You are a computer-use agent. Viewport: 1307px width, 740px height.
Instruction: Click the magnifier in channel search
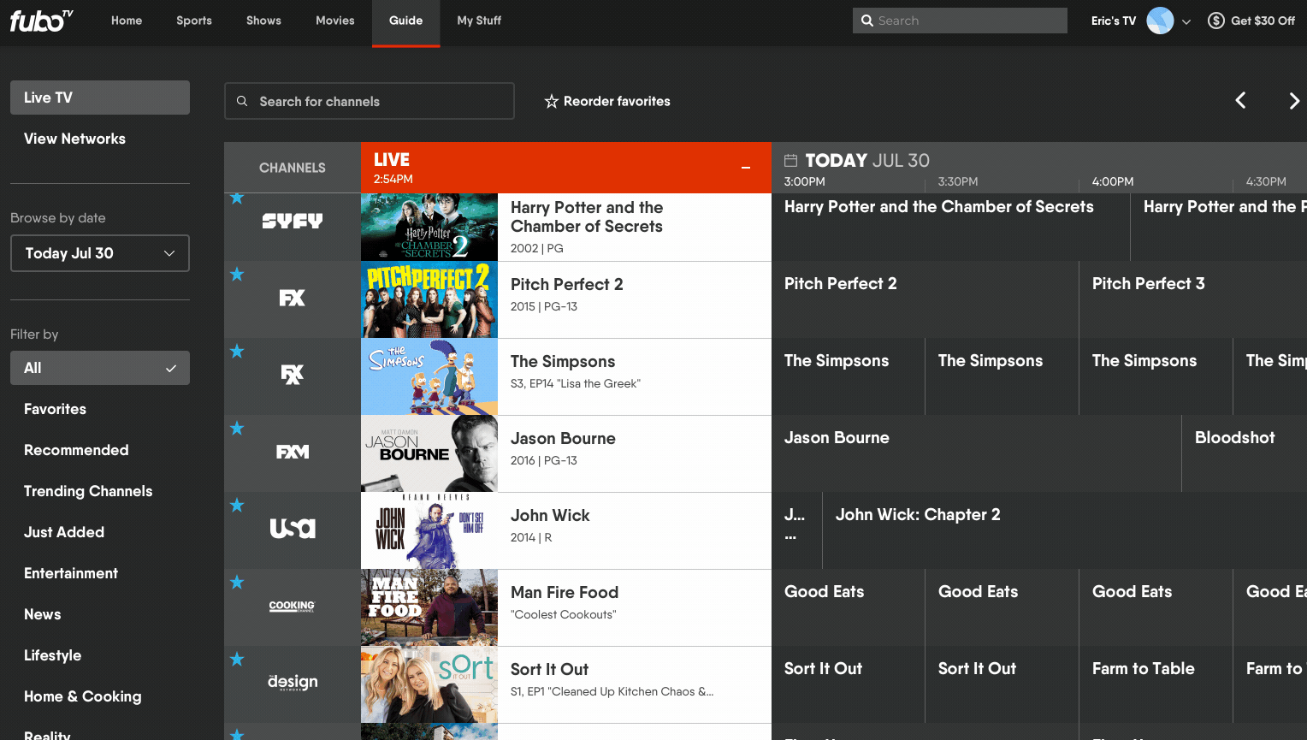point(242,101)
